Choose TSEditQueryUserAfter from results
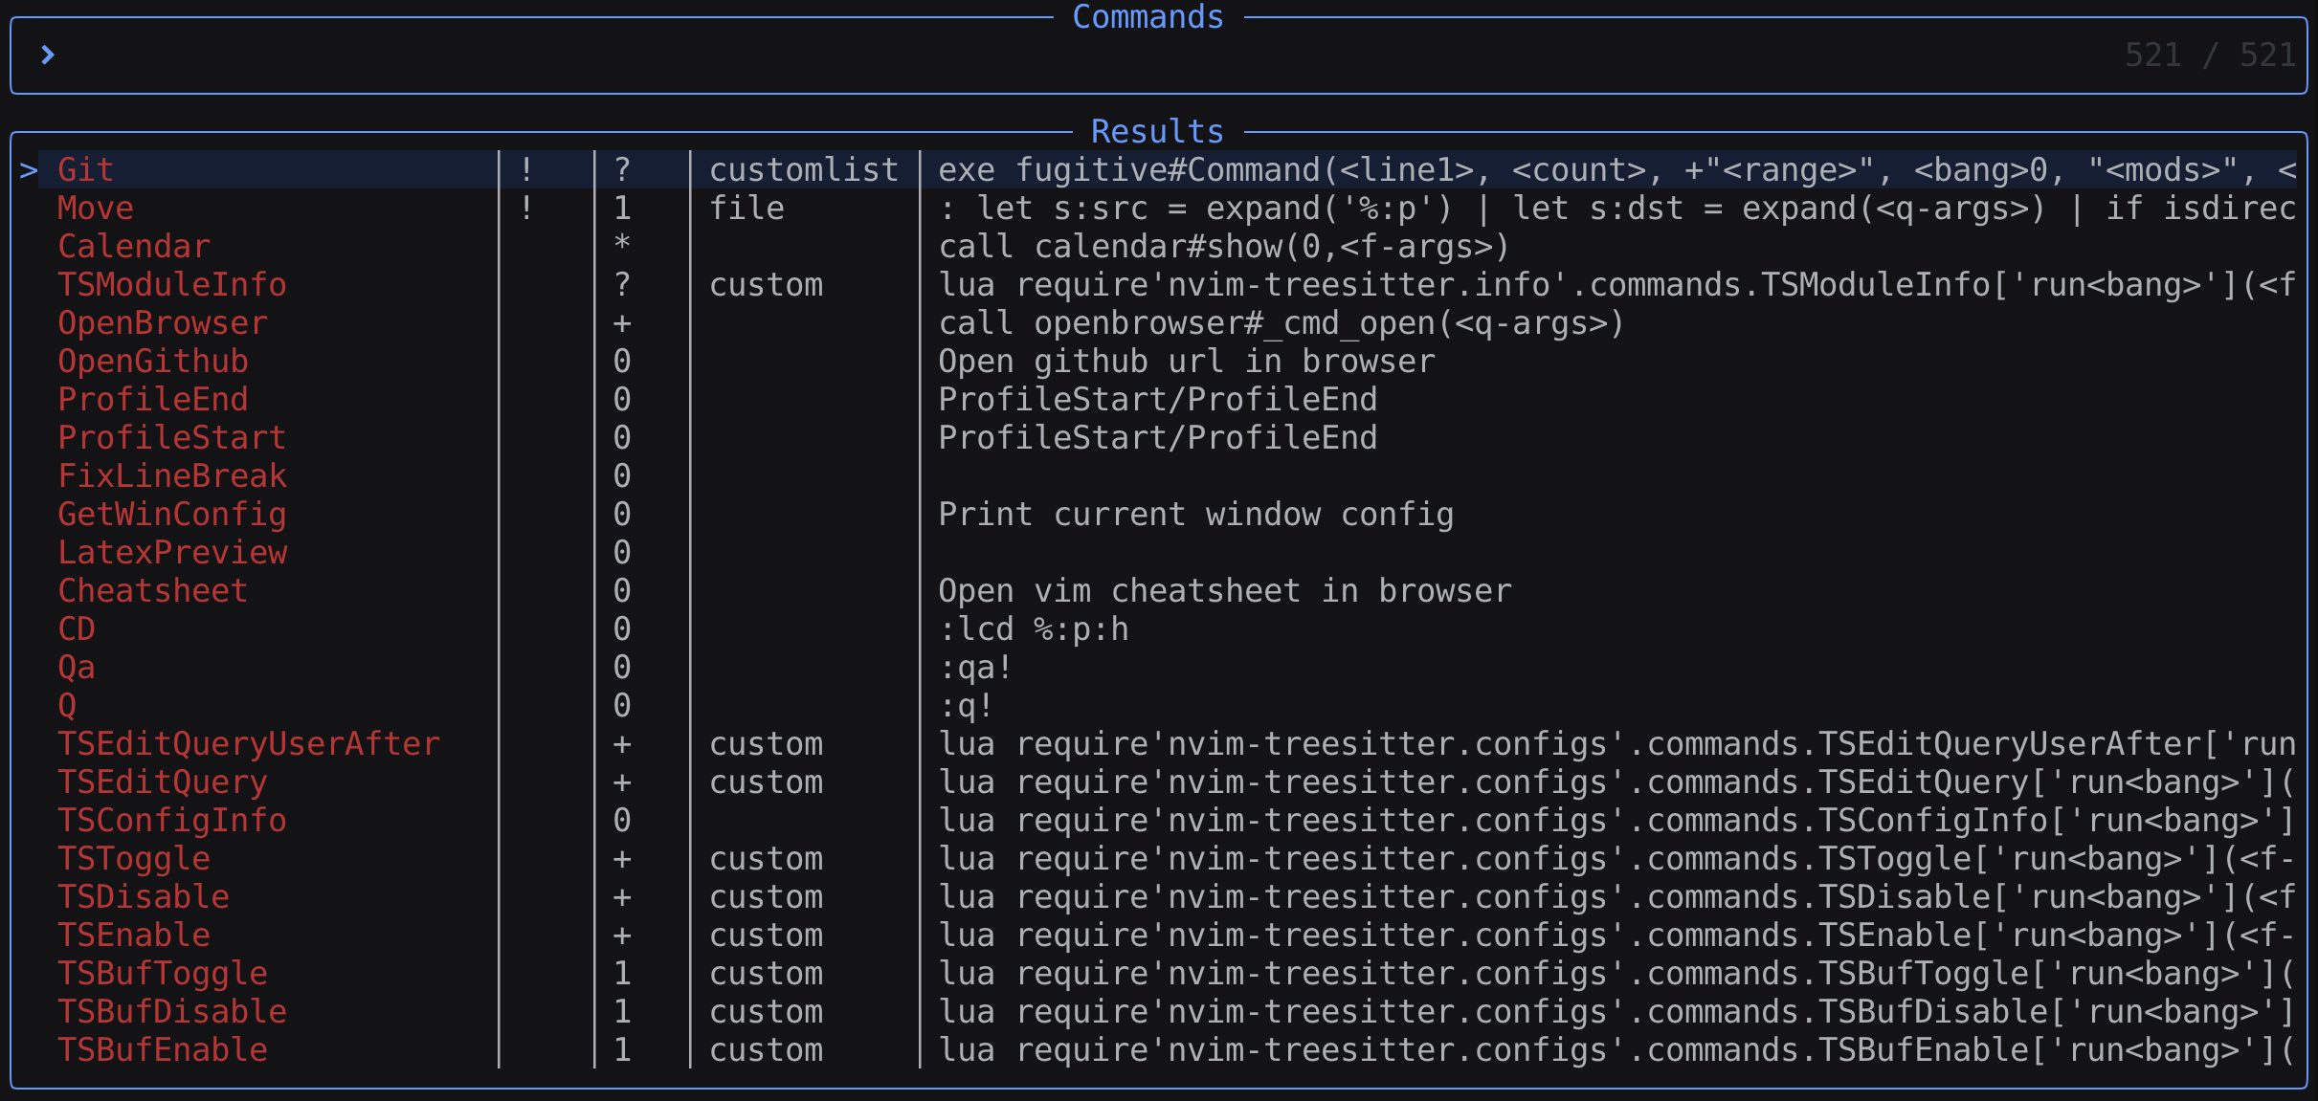2318x1101 pixels. tap(249, 744)
